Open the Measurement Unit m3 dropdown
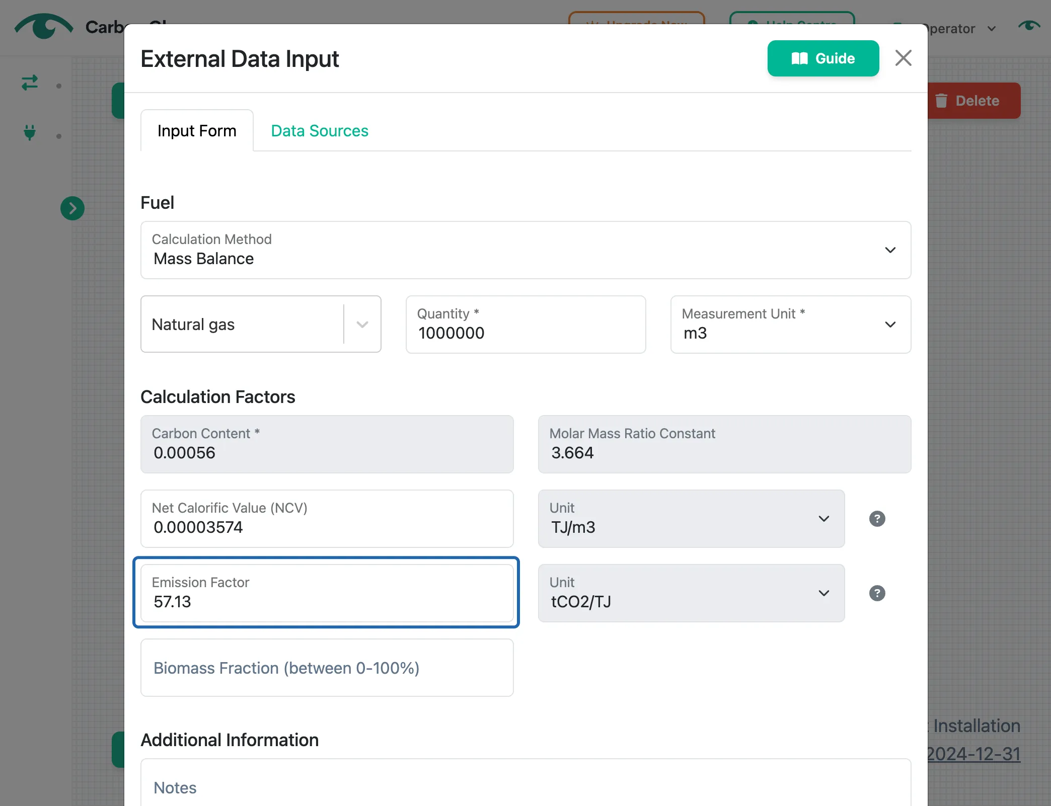The width and height of the screenshot is (1051, 806). coord(791,324)
